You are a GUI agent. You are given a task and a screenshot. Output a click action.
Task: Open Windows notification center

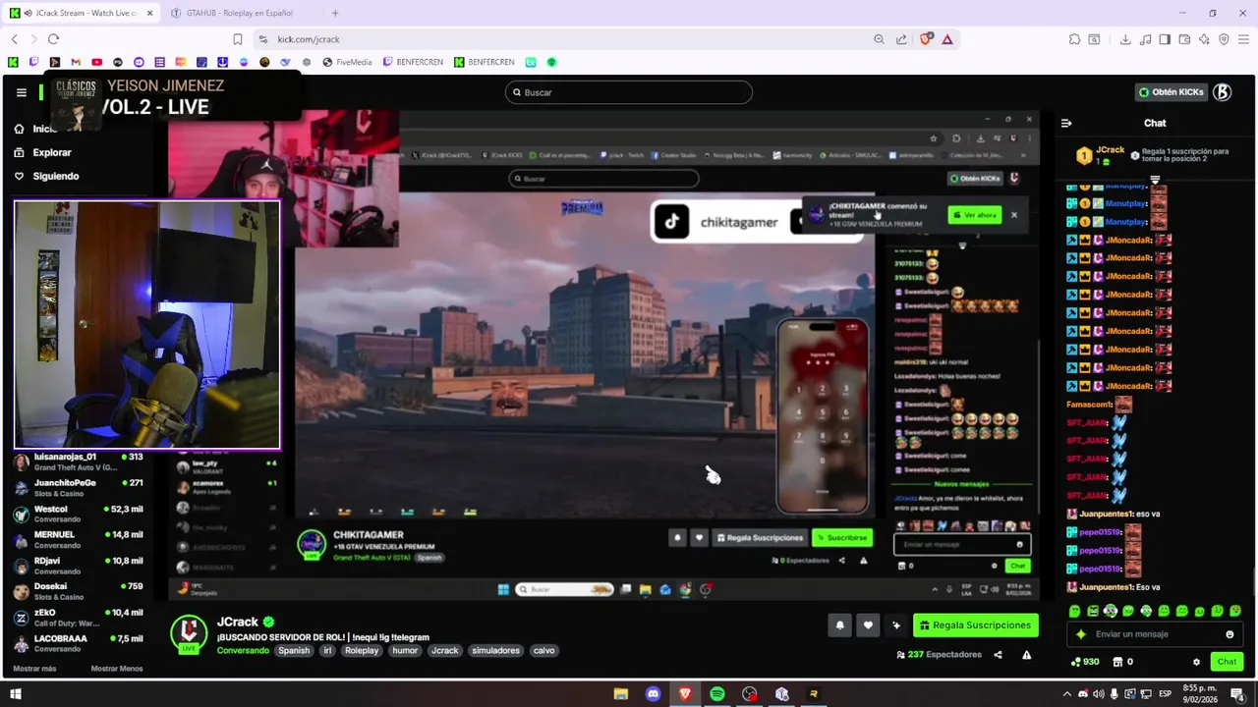(1237, 694)
